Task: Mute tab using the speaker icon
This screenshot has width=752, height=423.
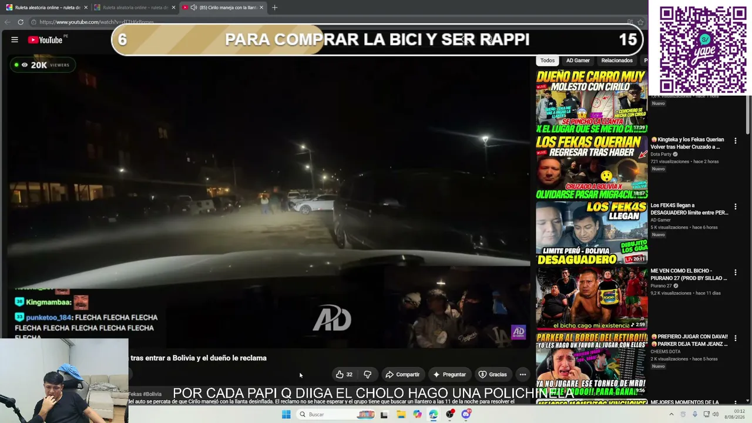Action: tap(194, 8)
